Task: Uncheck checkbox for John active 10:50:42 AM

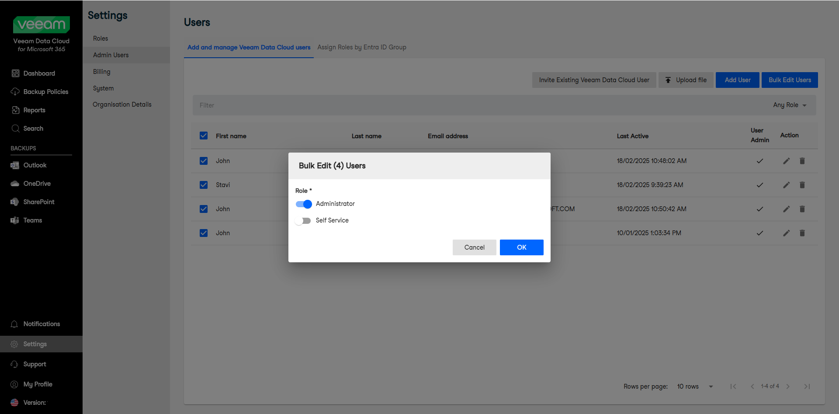Action: 204,209
